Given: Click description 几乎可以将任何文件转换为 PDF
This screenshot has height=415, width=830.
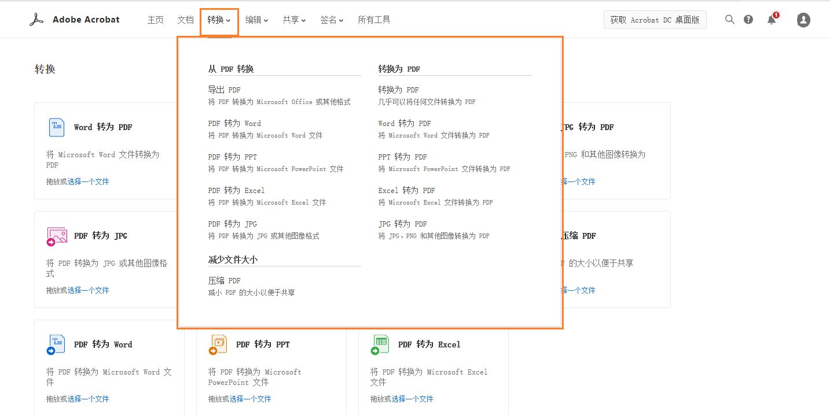Looking at the screenshot, I should point(427,102).
